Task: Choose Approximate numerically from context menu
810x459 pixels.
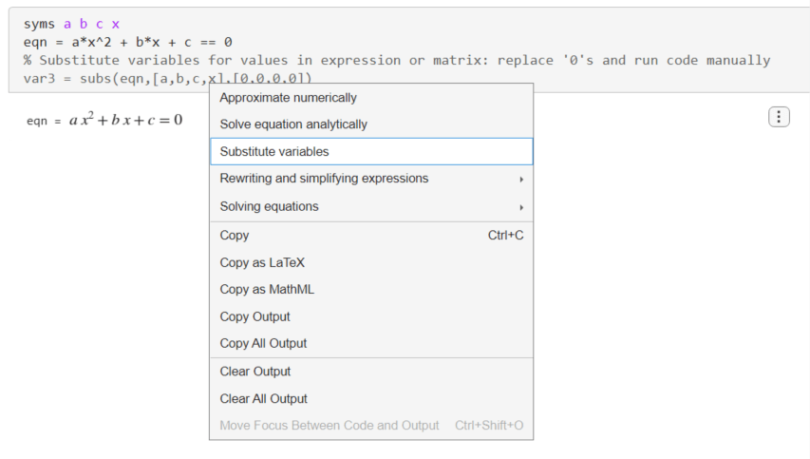Action: tap(288, 98)
